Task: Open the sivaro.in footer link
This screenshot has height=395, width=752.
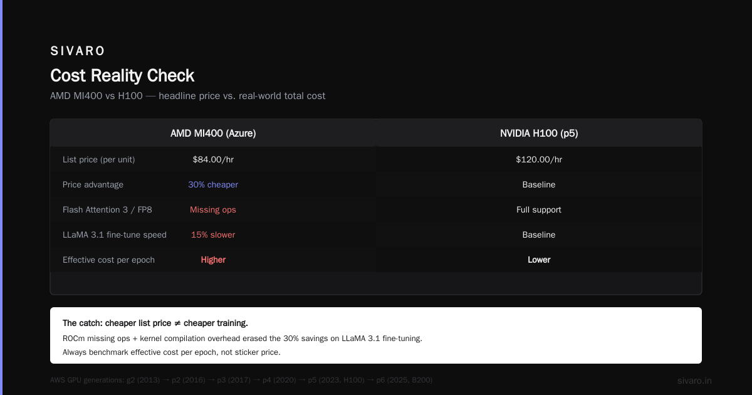Action: click(x=694, y=381)
